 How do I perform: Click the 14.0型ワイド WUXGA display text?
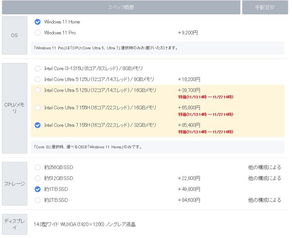(85, 225)
